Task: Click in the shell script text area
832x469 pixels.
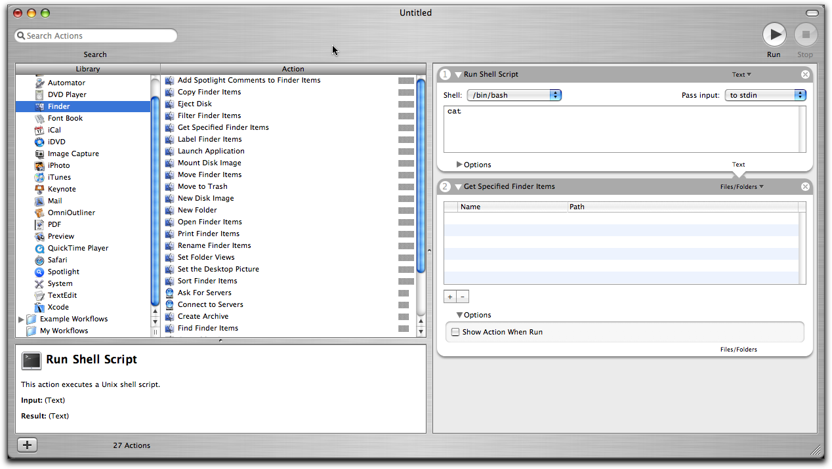Action: pos(621,129)
